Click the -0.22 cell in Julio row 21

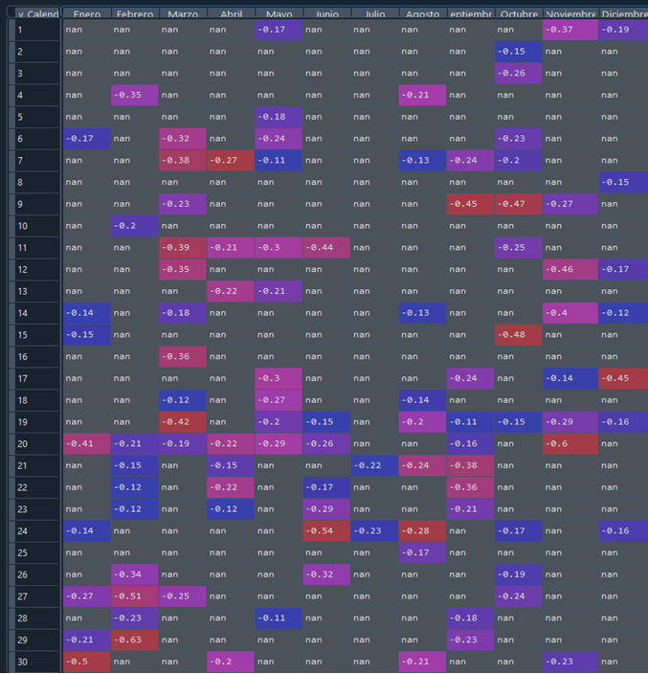[374, 465]
